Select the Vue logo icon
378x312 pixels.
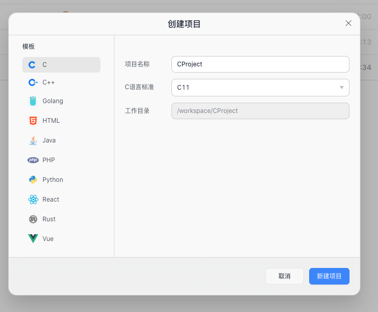pyautogui.click(x=33, y=238)
